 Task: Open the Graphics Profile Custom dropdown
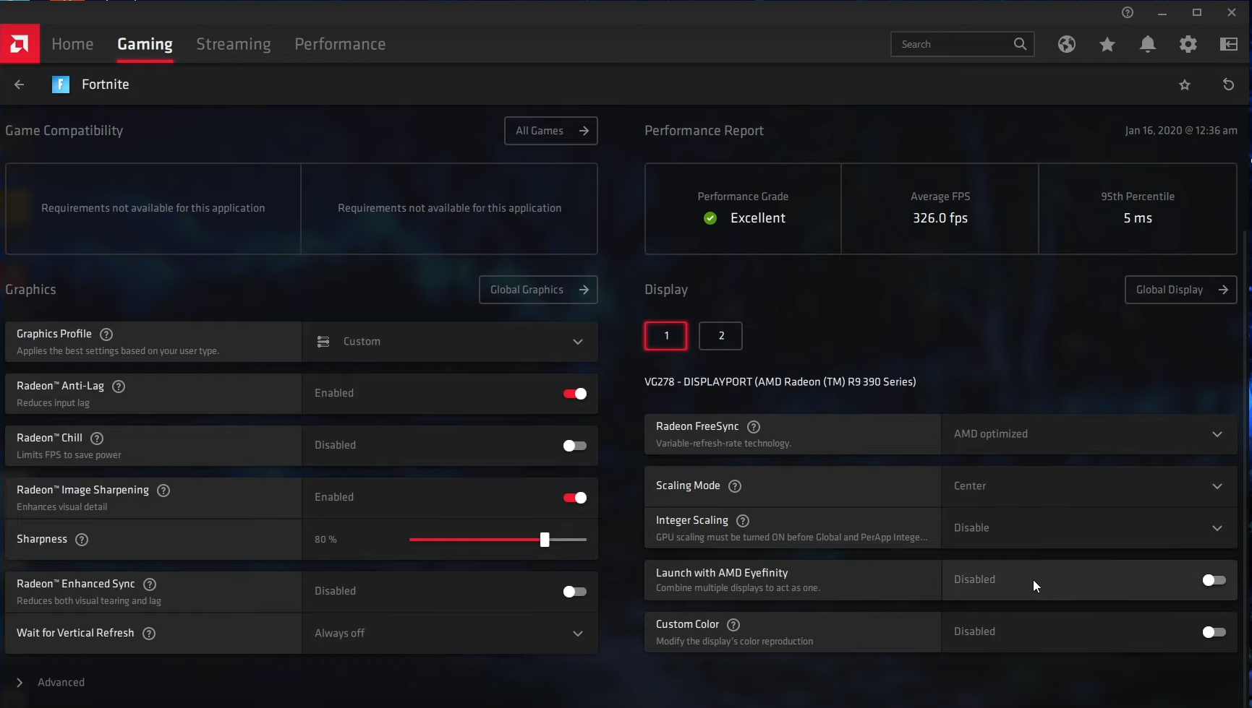tap(450, 342)
